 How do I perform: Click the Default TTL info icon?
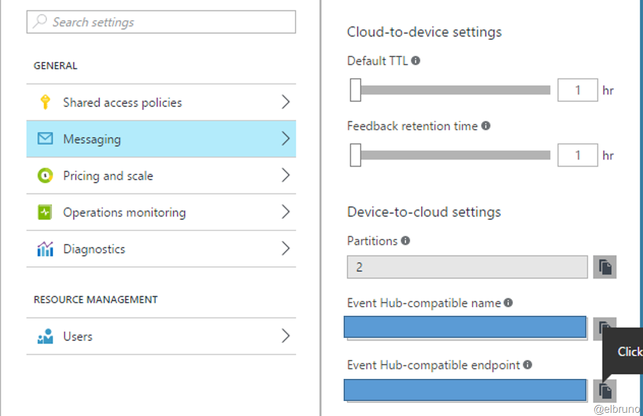416,61
